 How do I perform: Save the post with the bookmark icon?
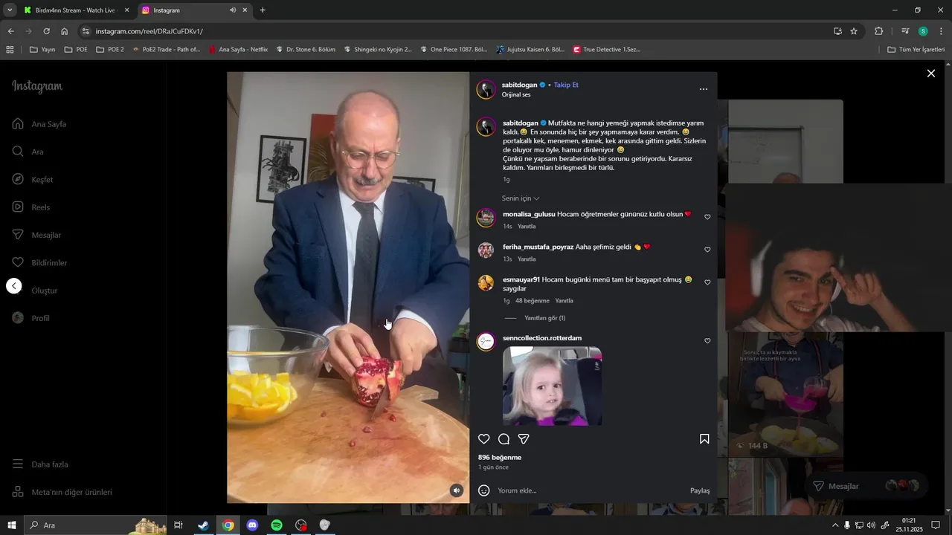point(704,439)
